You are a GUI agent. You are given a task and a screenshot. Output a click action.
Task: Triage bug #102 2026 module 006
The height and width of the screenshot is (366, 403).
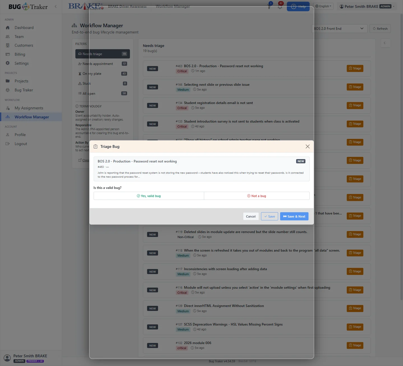tap(355, 345)
